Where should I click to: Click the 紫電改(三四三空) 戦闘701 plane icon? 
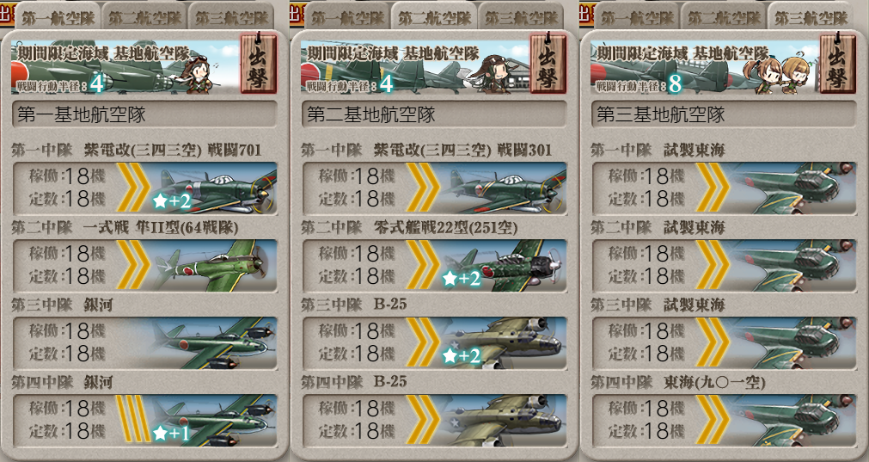click(x=214, y=188)
